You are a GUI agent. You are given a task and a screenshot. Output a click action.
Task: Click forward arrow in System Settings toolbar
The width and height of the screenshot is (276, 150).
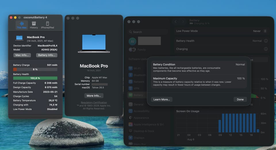coord(183,22)
